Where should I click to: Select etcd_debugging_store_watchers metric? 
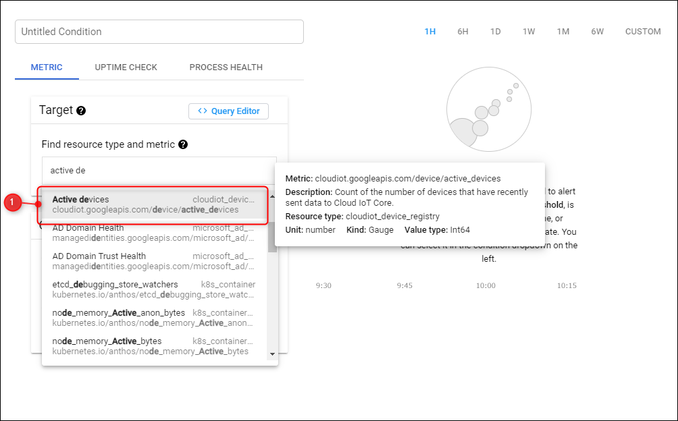coord(153,289)
